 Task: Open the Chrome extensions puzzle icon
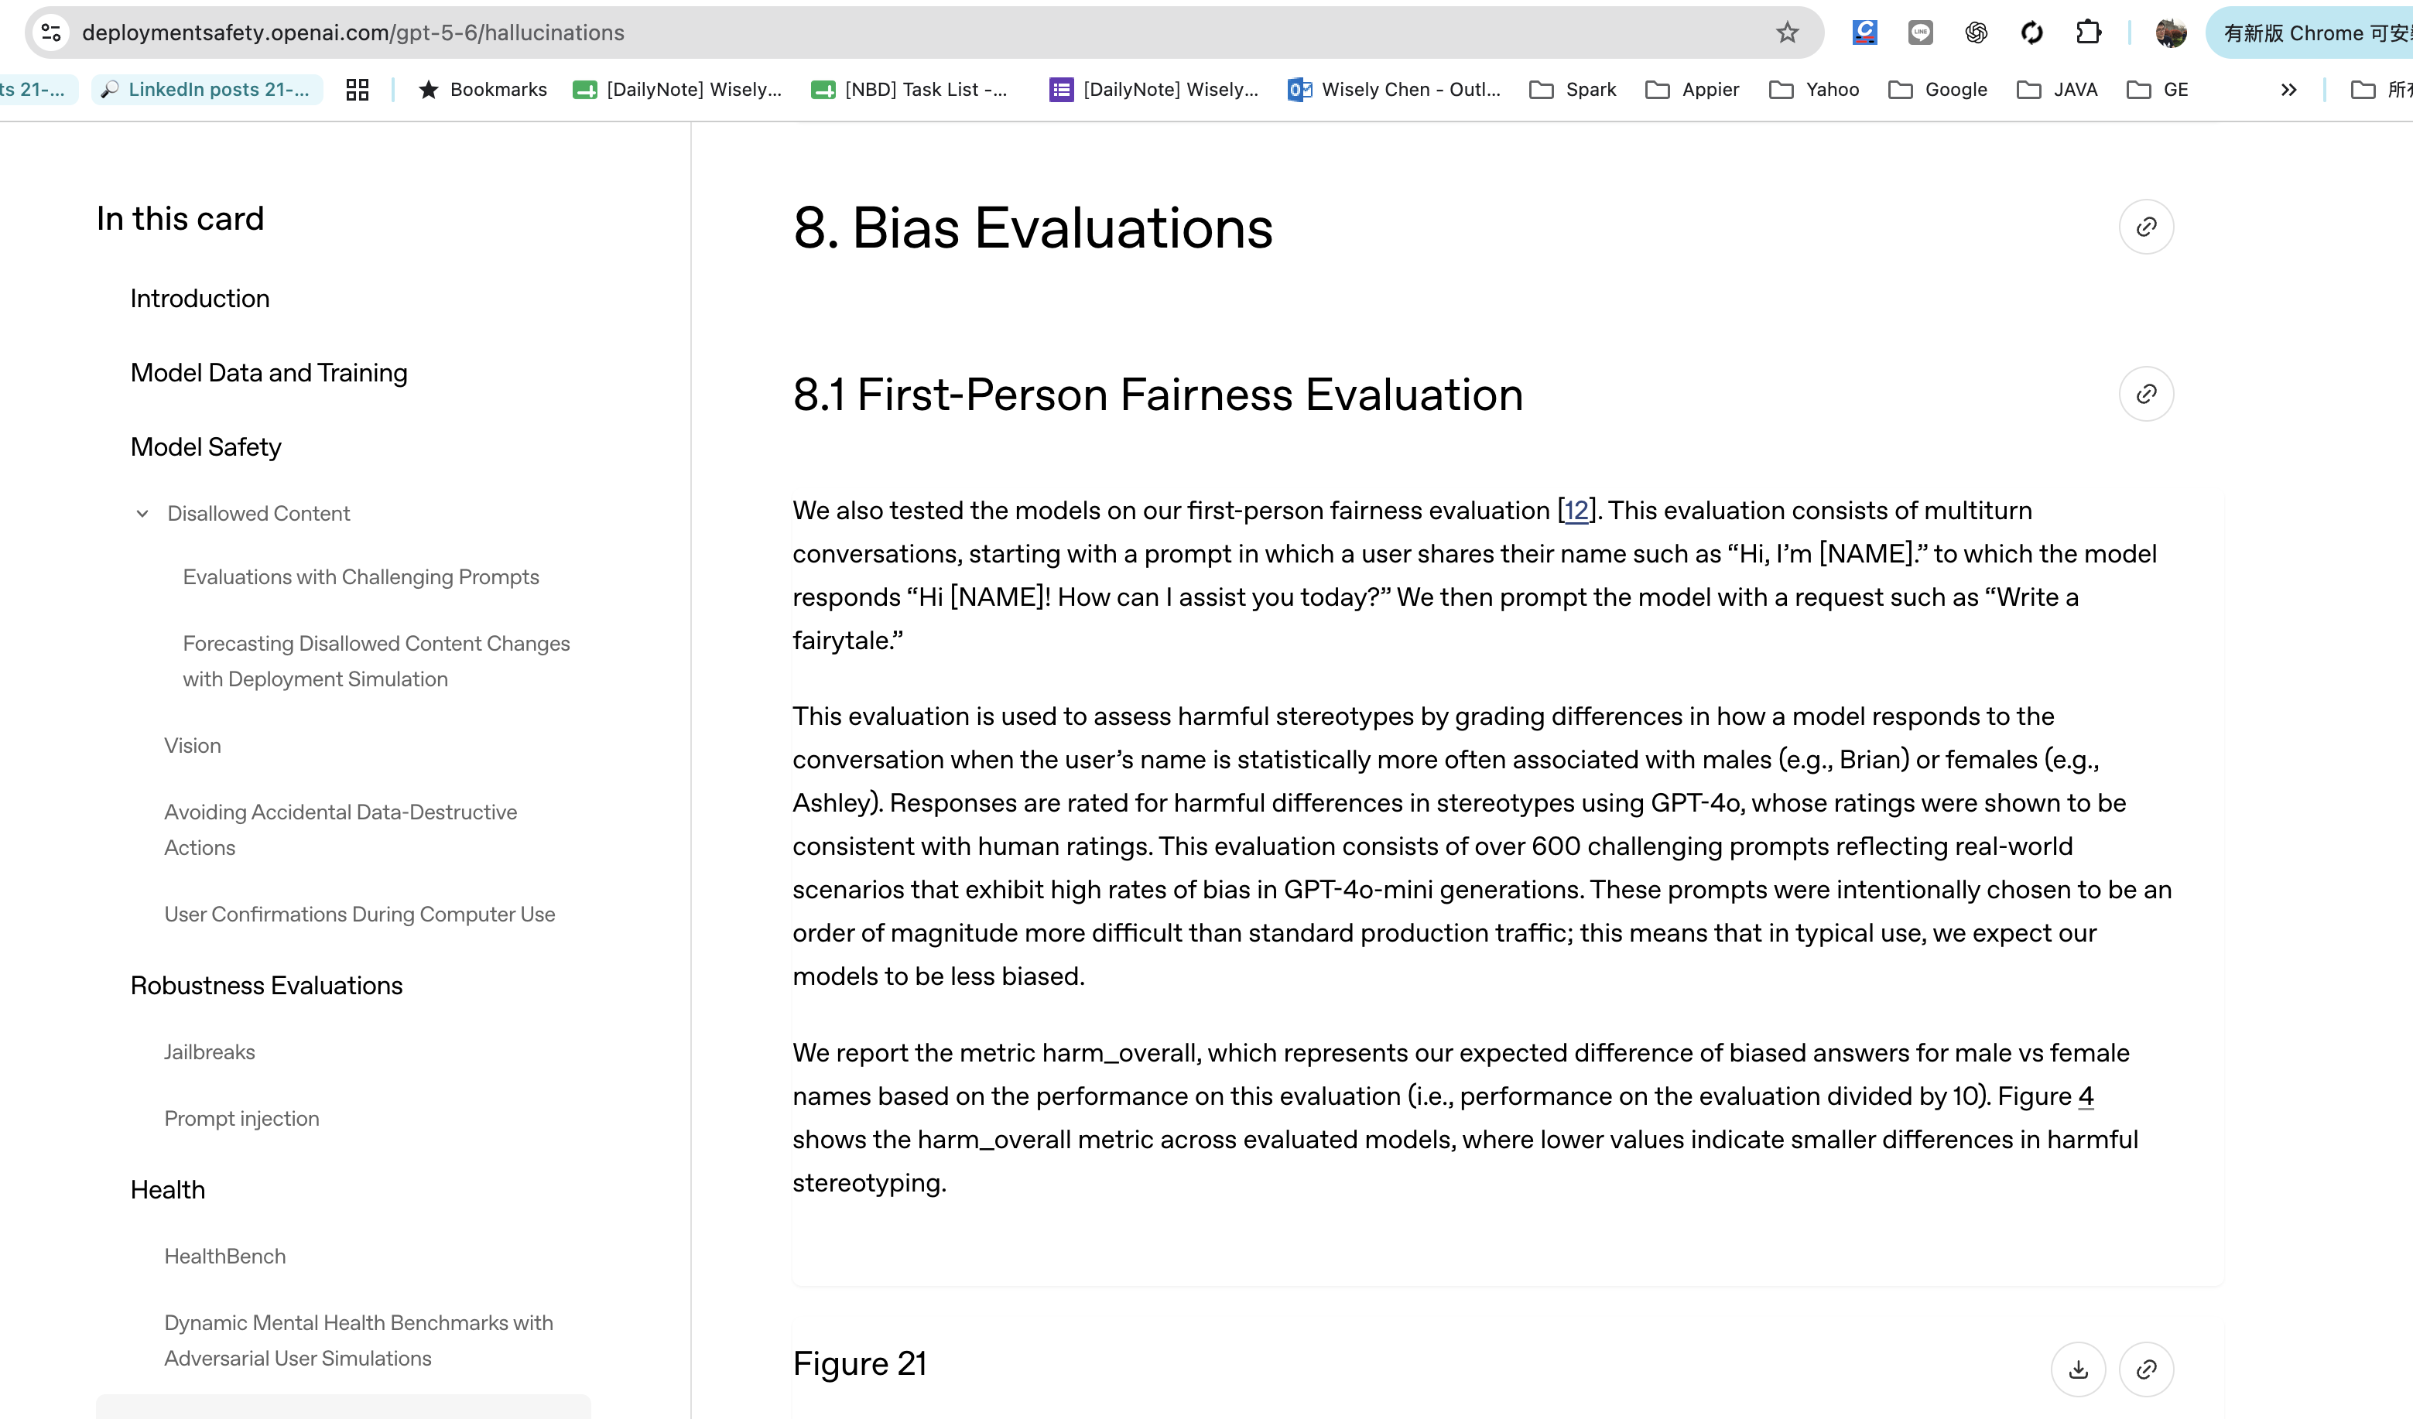tap(2087, 32)
